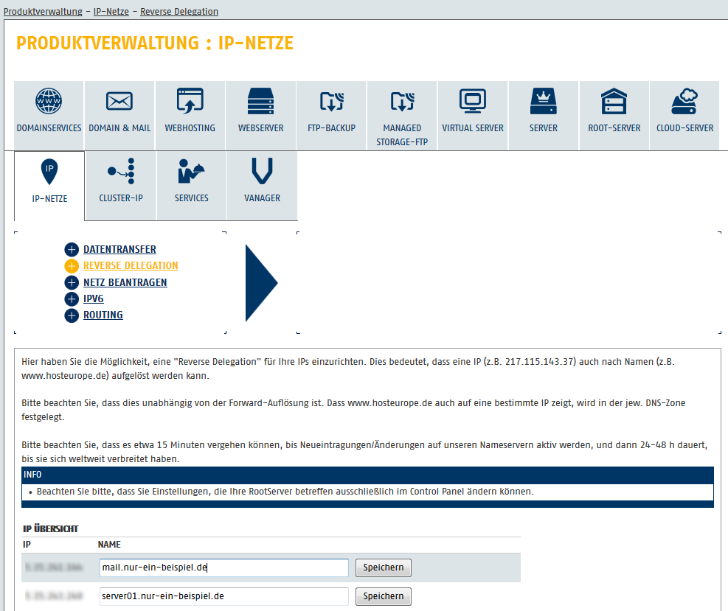Open the Domain & Mail envelope icon

coord(119,101)
